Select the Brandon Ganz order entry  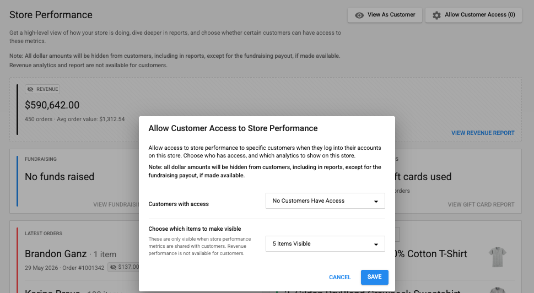pos(82,260)
